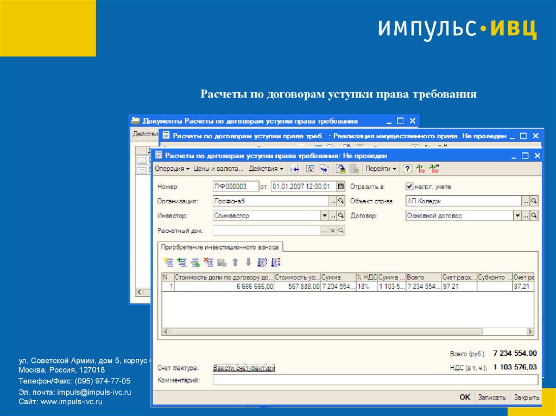Open Организация record via its magnifier icon
Image resolution: width=556 pixels, height=416 pixels.
tap(341, 201)
